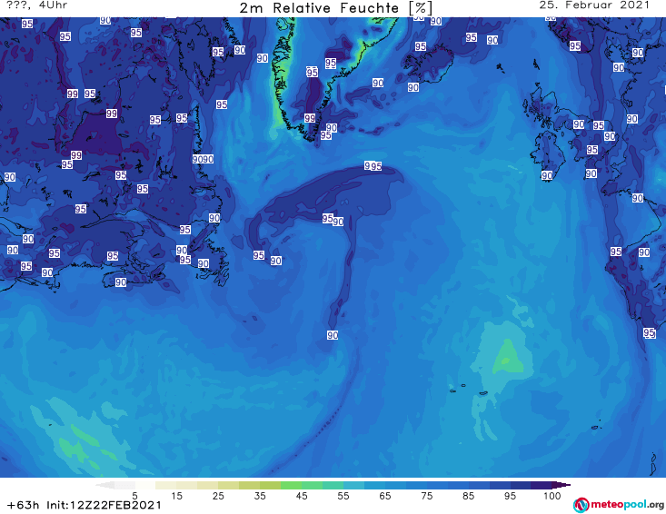The width and height of the screenshot is (666, 514).
Task: Click the '95' tick label on the legend bar
Action: (x=510, y=496)
